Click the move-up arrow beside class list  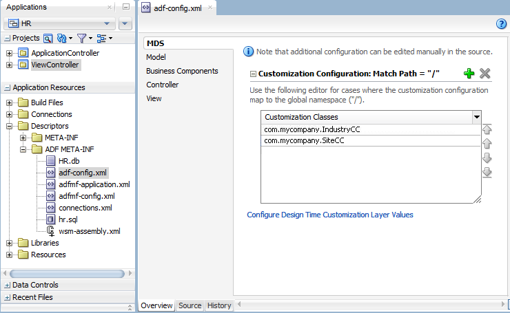(x=487, y=144)
